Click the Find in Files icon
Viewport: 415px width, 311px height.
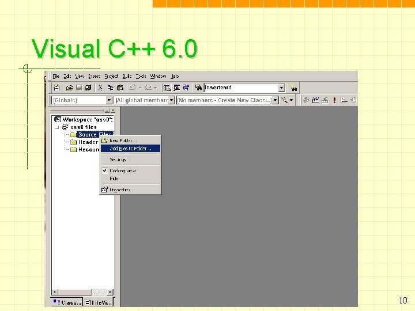click(198, 88)
